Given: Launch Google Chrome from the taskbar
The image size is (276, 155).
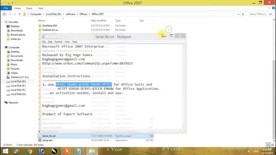Looking at the screenshot, I should click(x=29, y=151).
